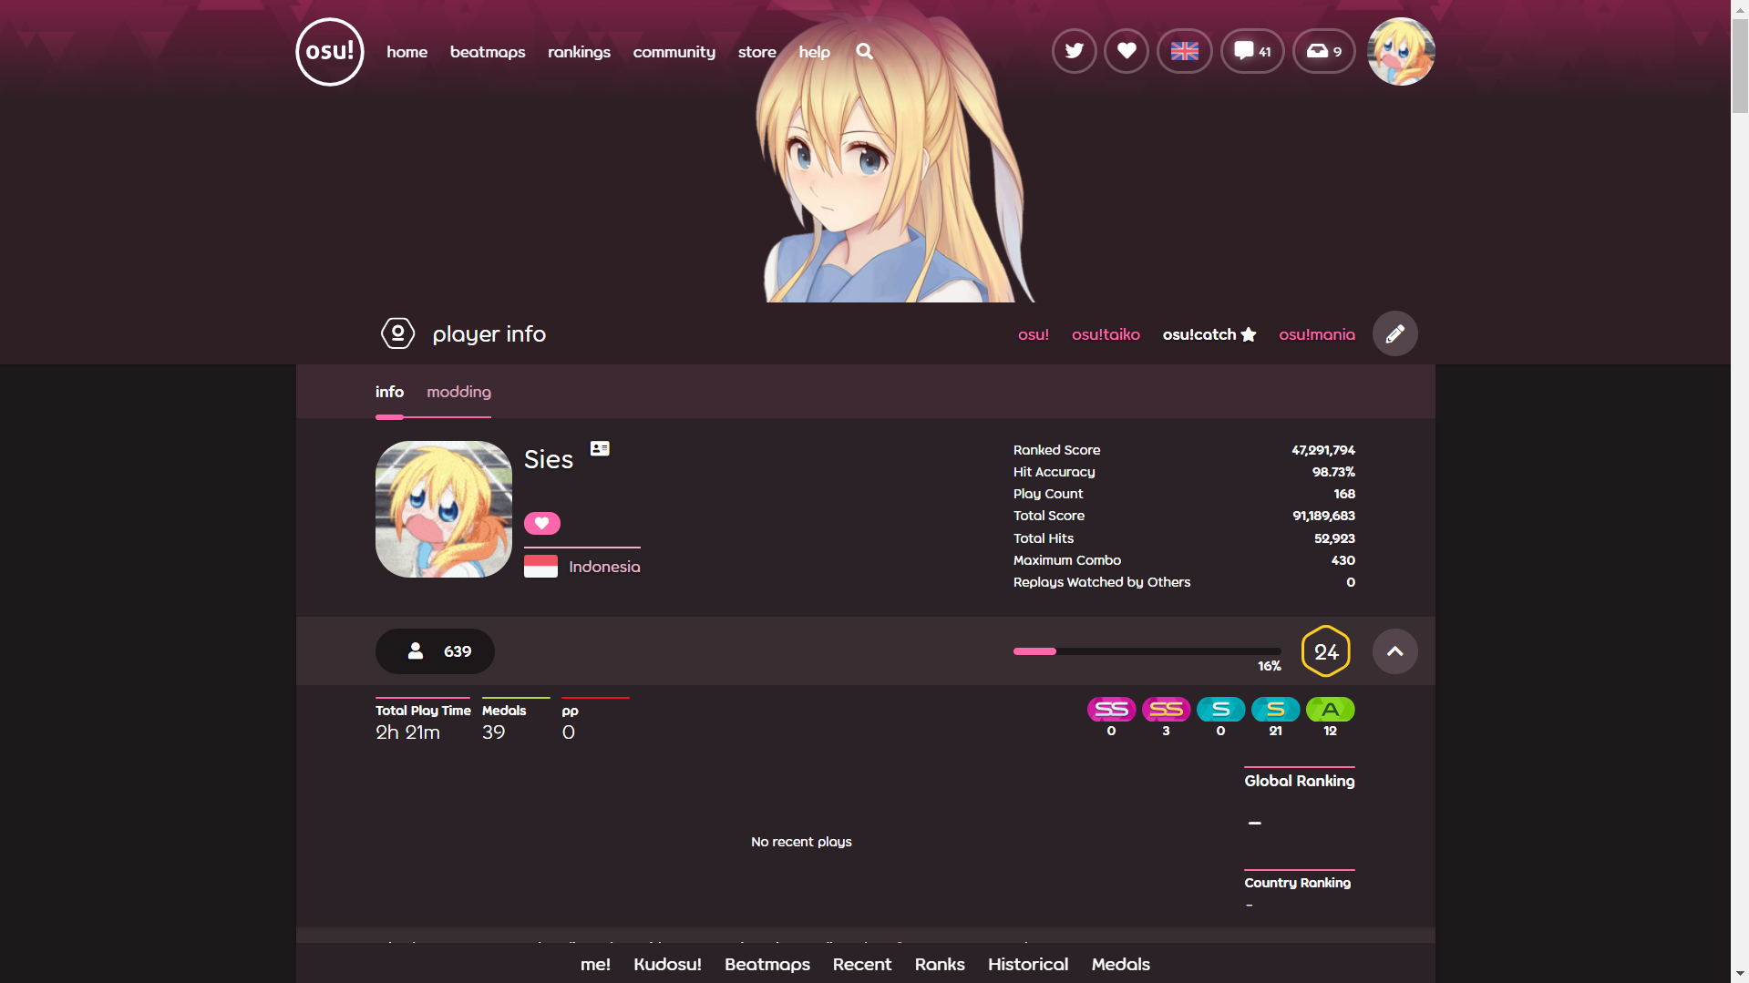Click the player info hexagon icon
1749x983 pixels.
point(397,333)
